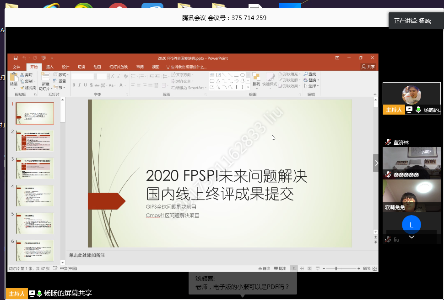
Task: Switch to the 动画 ribbon tab
Action: click(97, 67)
